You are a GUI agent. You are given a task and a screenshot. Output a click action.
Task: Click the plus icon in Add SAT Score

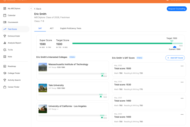tap(168, 58)
